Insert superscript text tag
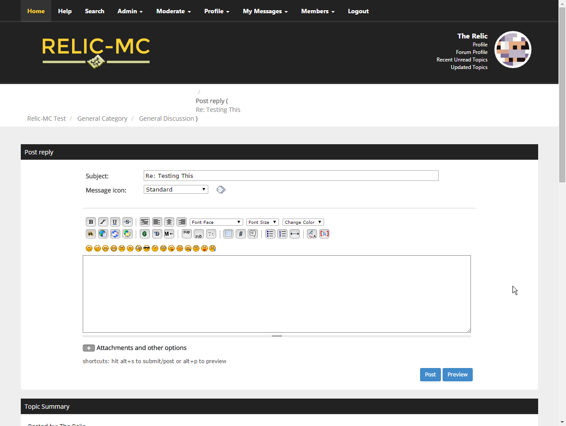566x426 pixels. click(187, 234)
